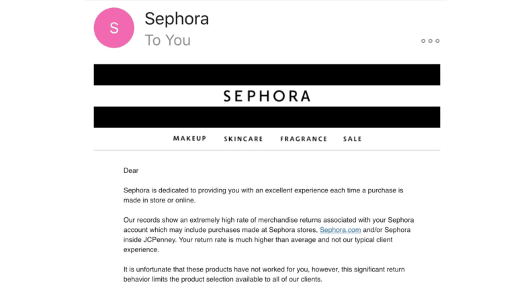The width and height of the screenshot is (532, 299).
Task: Expand the 'To You' recipient details
Action: [168, 40]
